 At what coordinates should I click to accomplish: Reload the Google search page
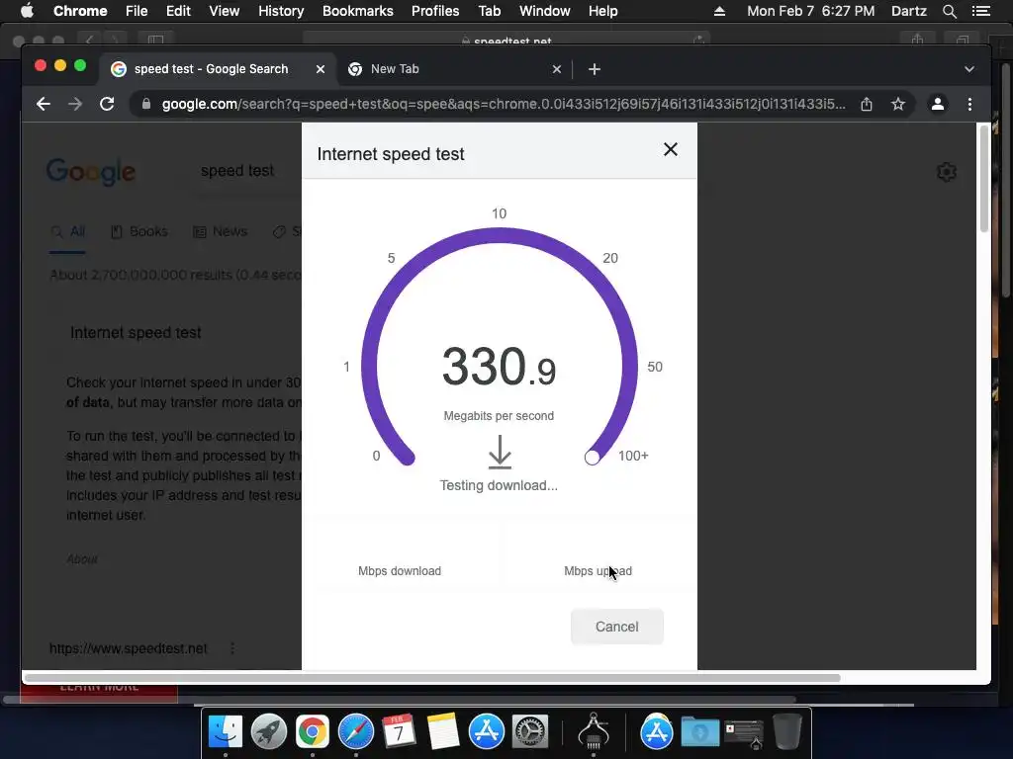[x=107, y=104]
